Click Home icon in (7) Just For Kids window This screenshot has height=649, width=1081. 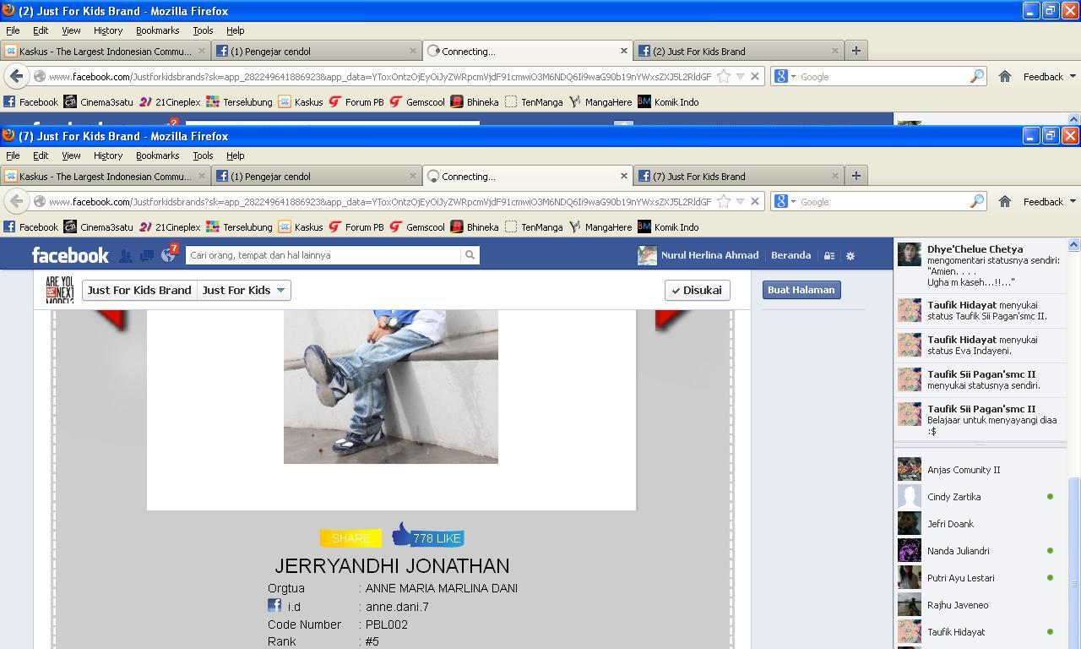(1005, 201)
